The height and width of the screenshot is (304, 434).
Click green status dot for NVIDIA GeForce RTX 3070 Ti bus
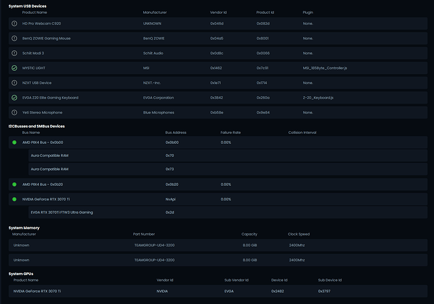point(14,199)
